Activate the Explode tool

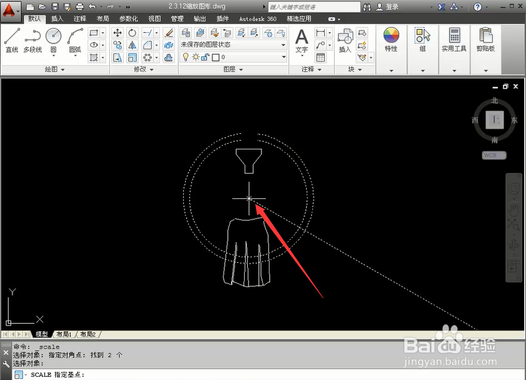(168, 45)
